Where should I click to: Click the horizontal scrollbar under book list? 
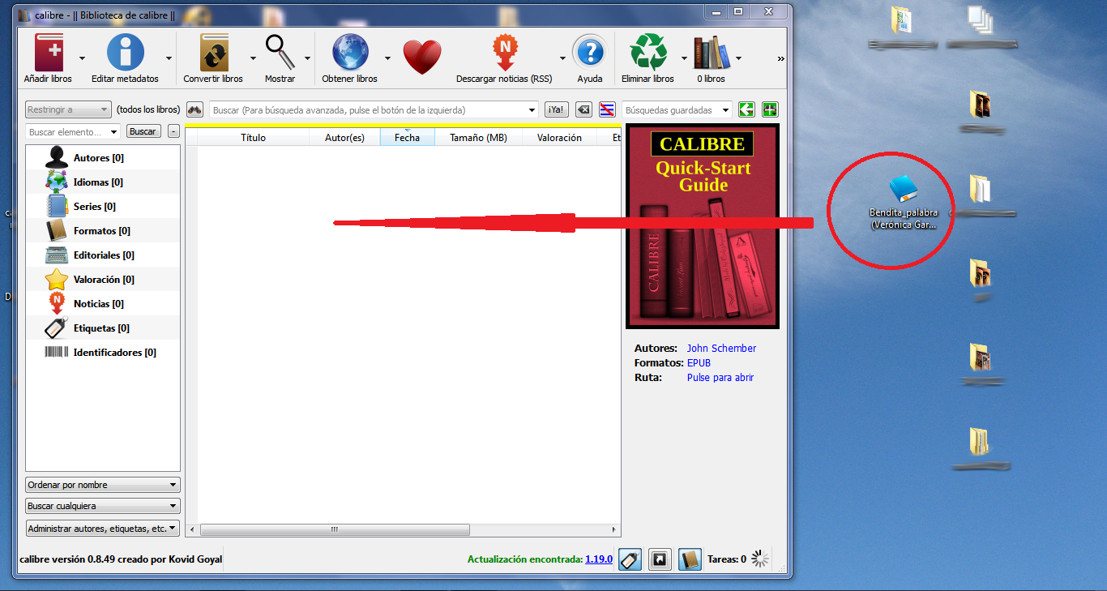click(335, 530)
